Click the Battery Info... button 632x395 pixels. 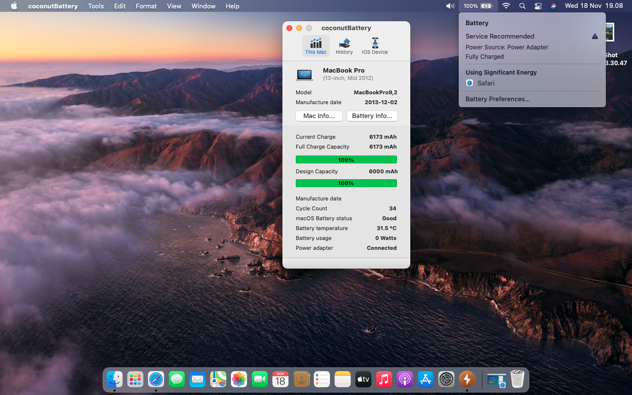[372, 116]
